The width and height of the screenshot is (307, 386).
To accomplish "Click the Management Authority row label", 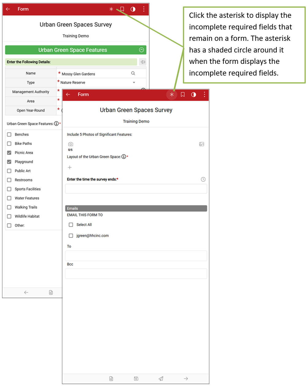I will click(x=31, y=92).
